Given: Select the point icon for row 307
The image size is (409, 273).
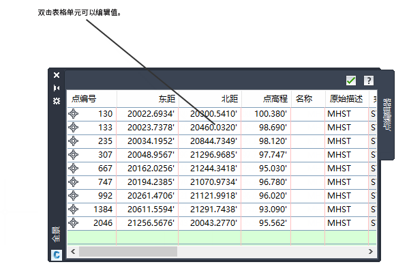Looking at the screenshot, I should coord(74,155).
